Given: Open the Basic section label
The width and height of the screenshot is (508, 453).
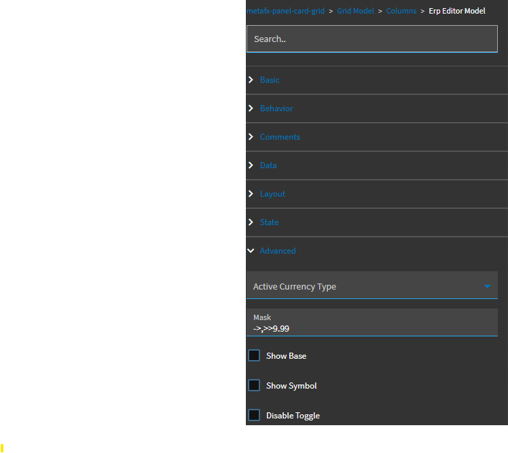Looking at the screenshot, I should [x=270, y=80].
